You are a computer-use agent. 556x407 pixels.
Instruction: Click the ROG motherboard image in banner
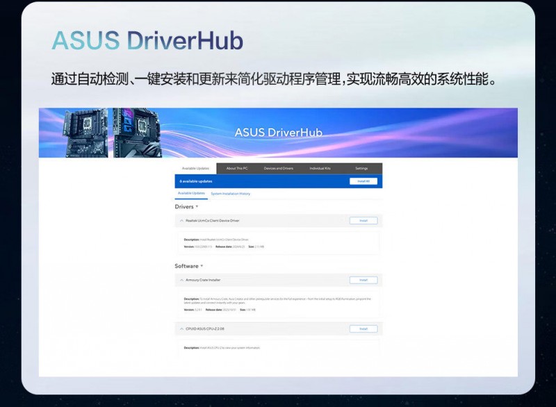[x=137, y=133]
